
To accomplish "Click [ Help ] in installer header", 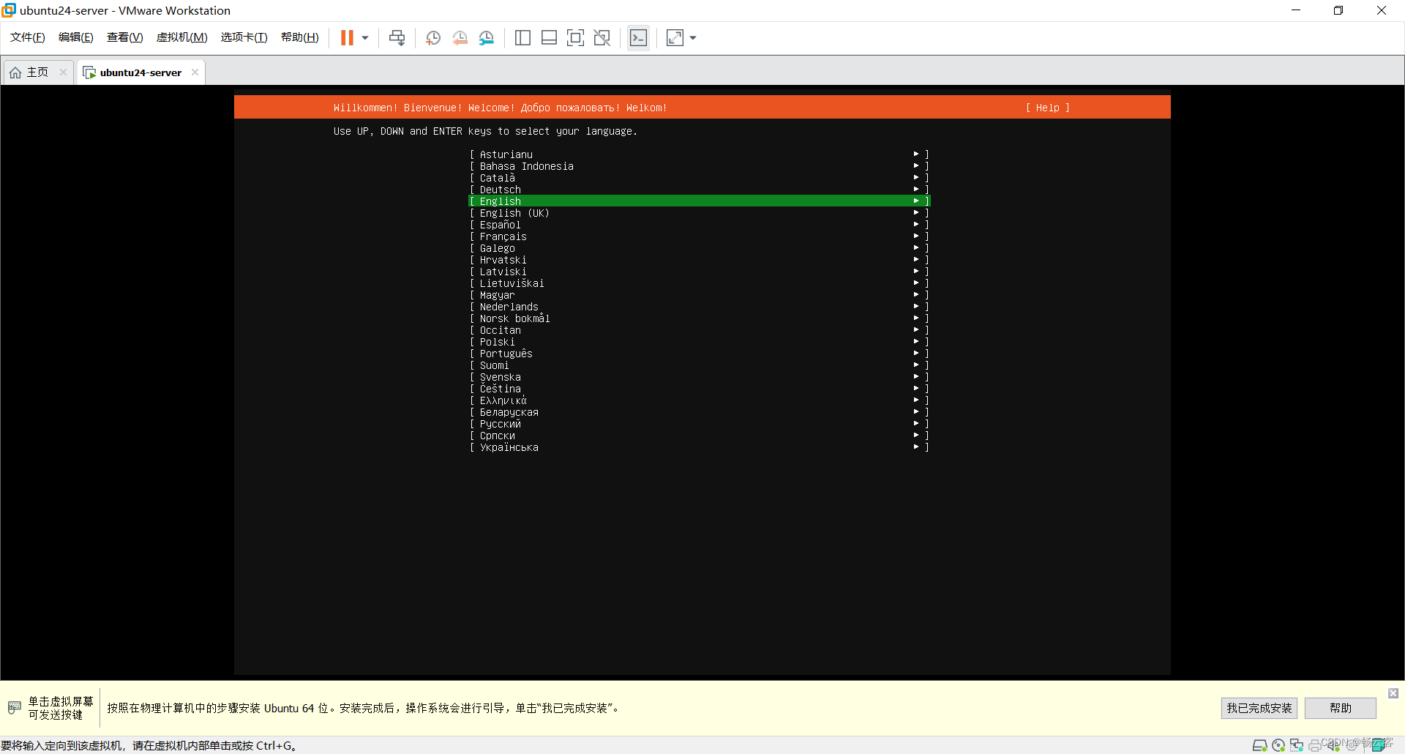I will click(1048, 108).
